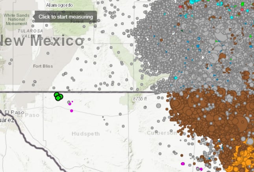This screenshot has width=254, height=172.
Task: Click the "Click to start measuring" tooltip
Action: coord(66,17)
